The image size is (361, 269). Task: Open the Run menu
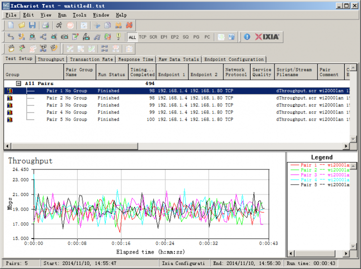coord(62,15)
